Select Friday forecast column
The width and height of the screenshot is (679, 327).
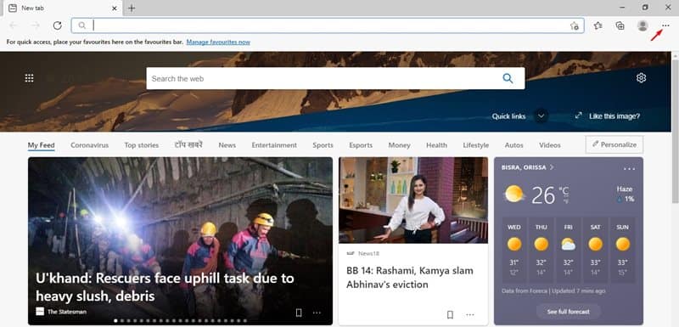568,250
